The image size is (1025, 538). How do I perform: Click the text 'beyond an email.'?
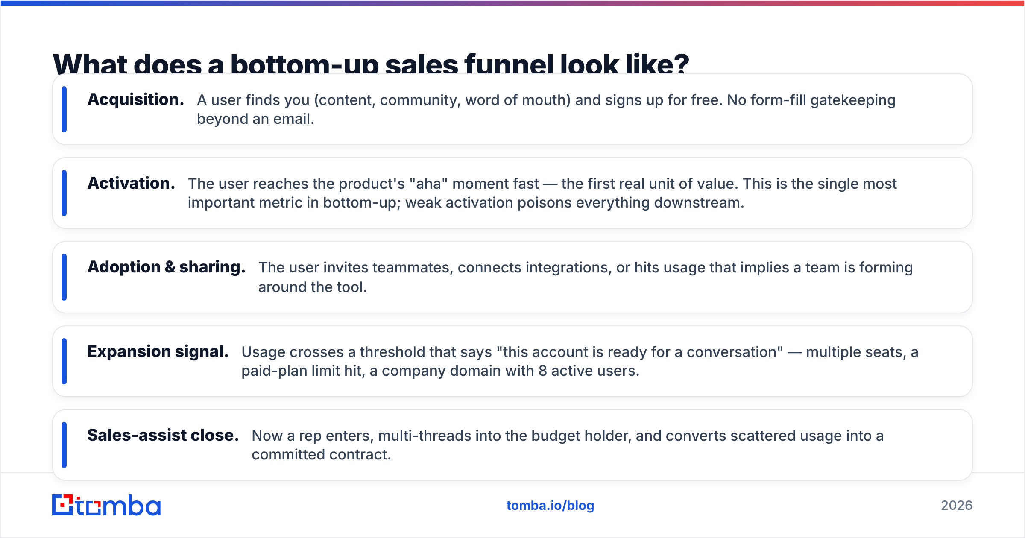255,119
